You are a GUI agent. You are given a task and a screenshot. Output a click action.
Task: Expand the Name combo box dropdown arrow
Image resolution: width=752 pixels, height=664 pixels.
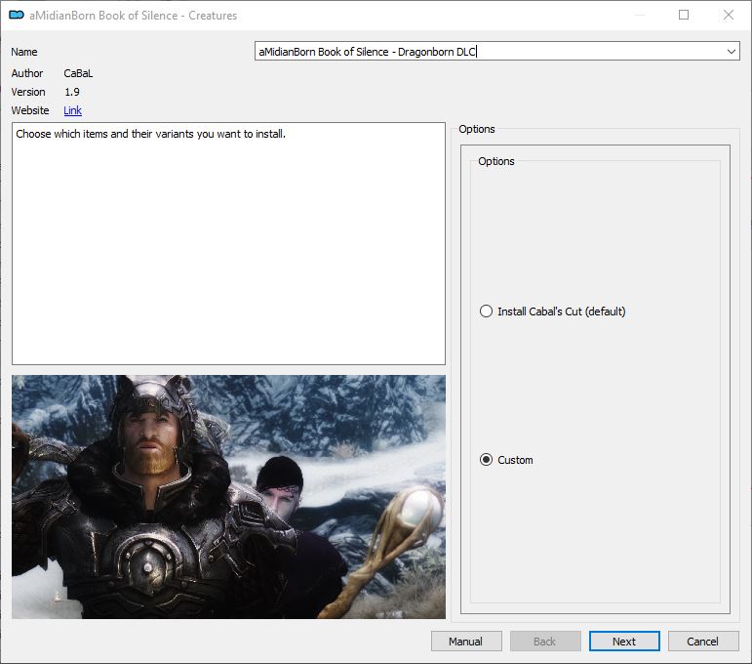tap(731, 52)
